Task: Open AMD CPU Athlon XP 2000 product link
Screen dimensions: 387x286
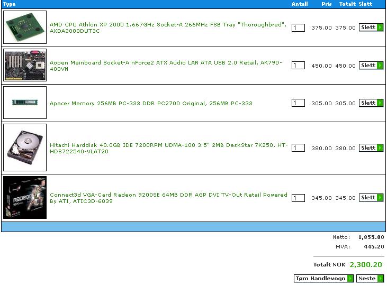Action: pyautogui.click(x=168, y=27)
